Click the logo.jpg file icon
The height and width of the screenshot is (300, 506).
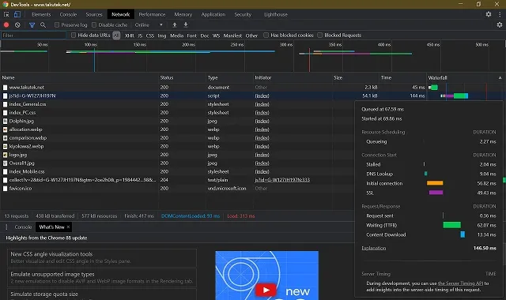point(6,155)
